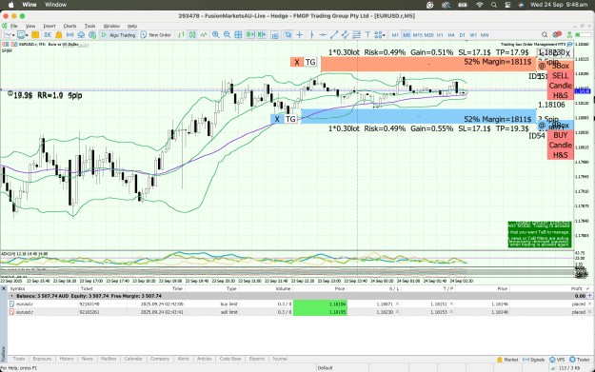
Task: Select the crosshair tool
Action: tap(300, 35)
